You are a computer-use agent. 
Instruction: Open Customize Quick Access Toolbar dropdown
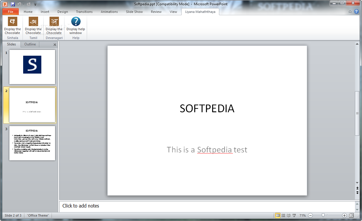point(35,4)
